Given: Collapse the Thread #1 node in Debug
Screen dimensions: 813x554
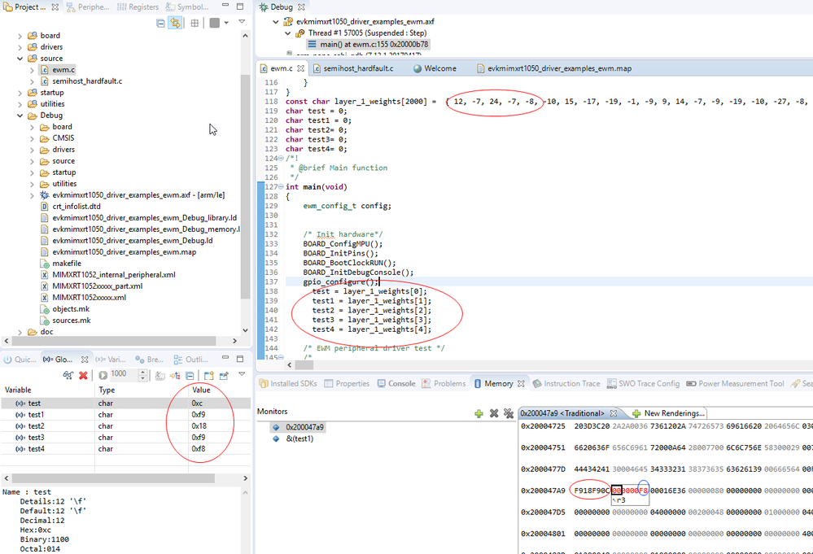Looking at the screenshot, I should click(288, 33).
